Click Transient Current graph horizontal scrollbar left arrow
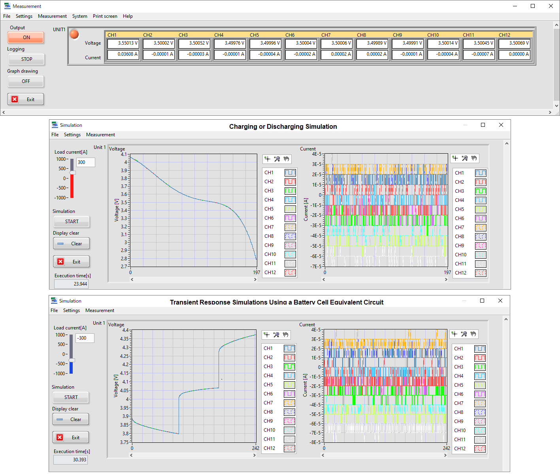Image resolution: width=560 pixels, height=474 pixels. click(x=323, y=455)
